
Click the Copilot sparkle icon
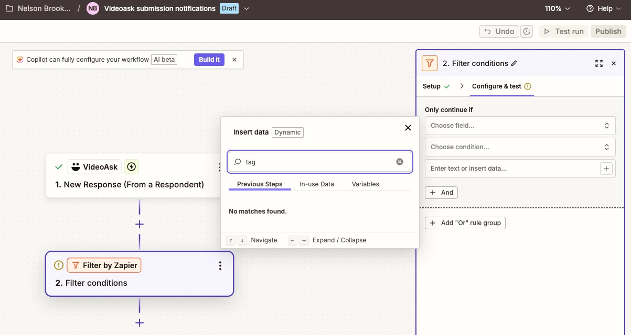point(20,60)
